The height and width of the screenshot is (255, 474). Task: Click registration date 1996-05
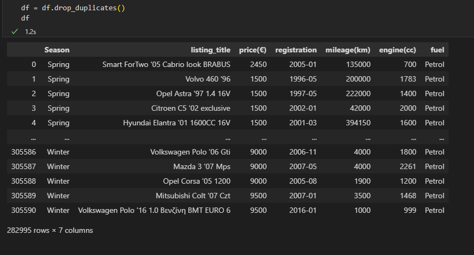click(303, 79)
